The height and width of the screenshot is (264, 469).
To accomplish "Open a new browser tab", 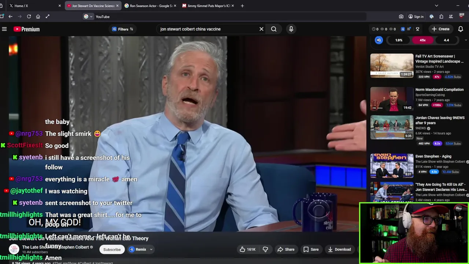I will (242, 5).
